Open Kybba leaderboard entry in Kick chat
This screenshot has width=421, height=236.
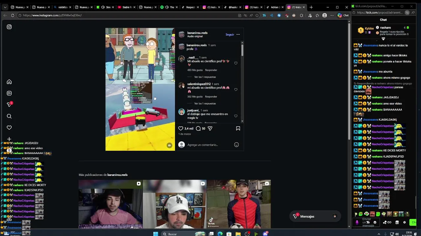366,30
